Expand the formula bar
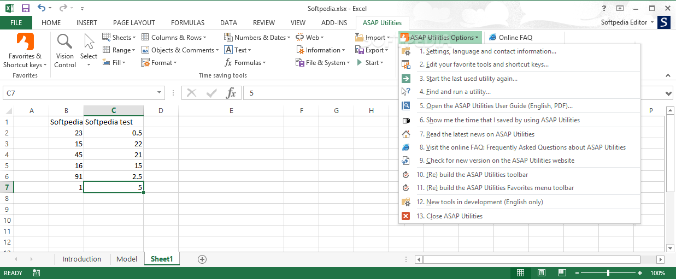Screen dimensions: 676x279 point(668,93)
